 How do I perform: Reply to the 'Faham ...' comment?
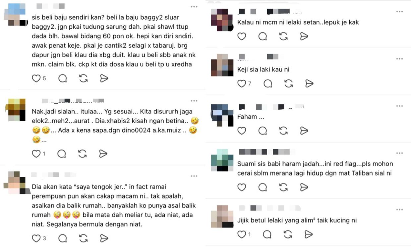coord(263,131)
